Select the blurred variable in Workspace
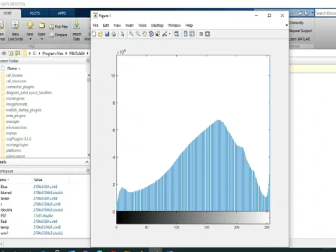 [6, 193]
